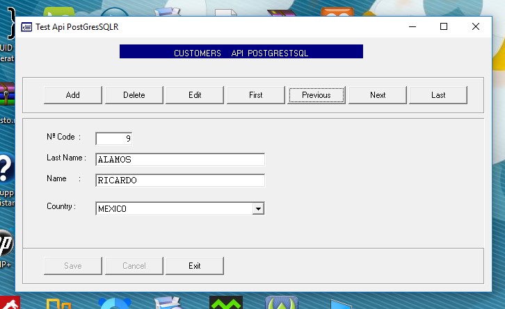The height and width of the screenshot is (309, 505).
Task: Advance to the Next record
Action: click(378, 95)
